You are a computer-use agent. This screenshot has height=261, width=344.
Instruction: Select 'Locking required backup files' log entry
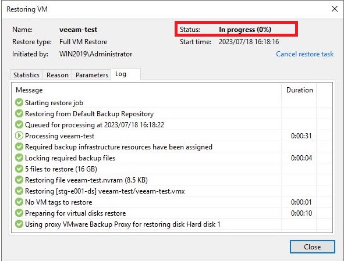point(172,158)
